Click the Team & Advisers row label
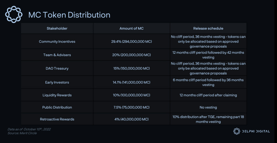277x143 pixels. (57, 55)
